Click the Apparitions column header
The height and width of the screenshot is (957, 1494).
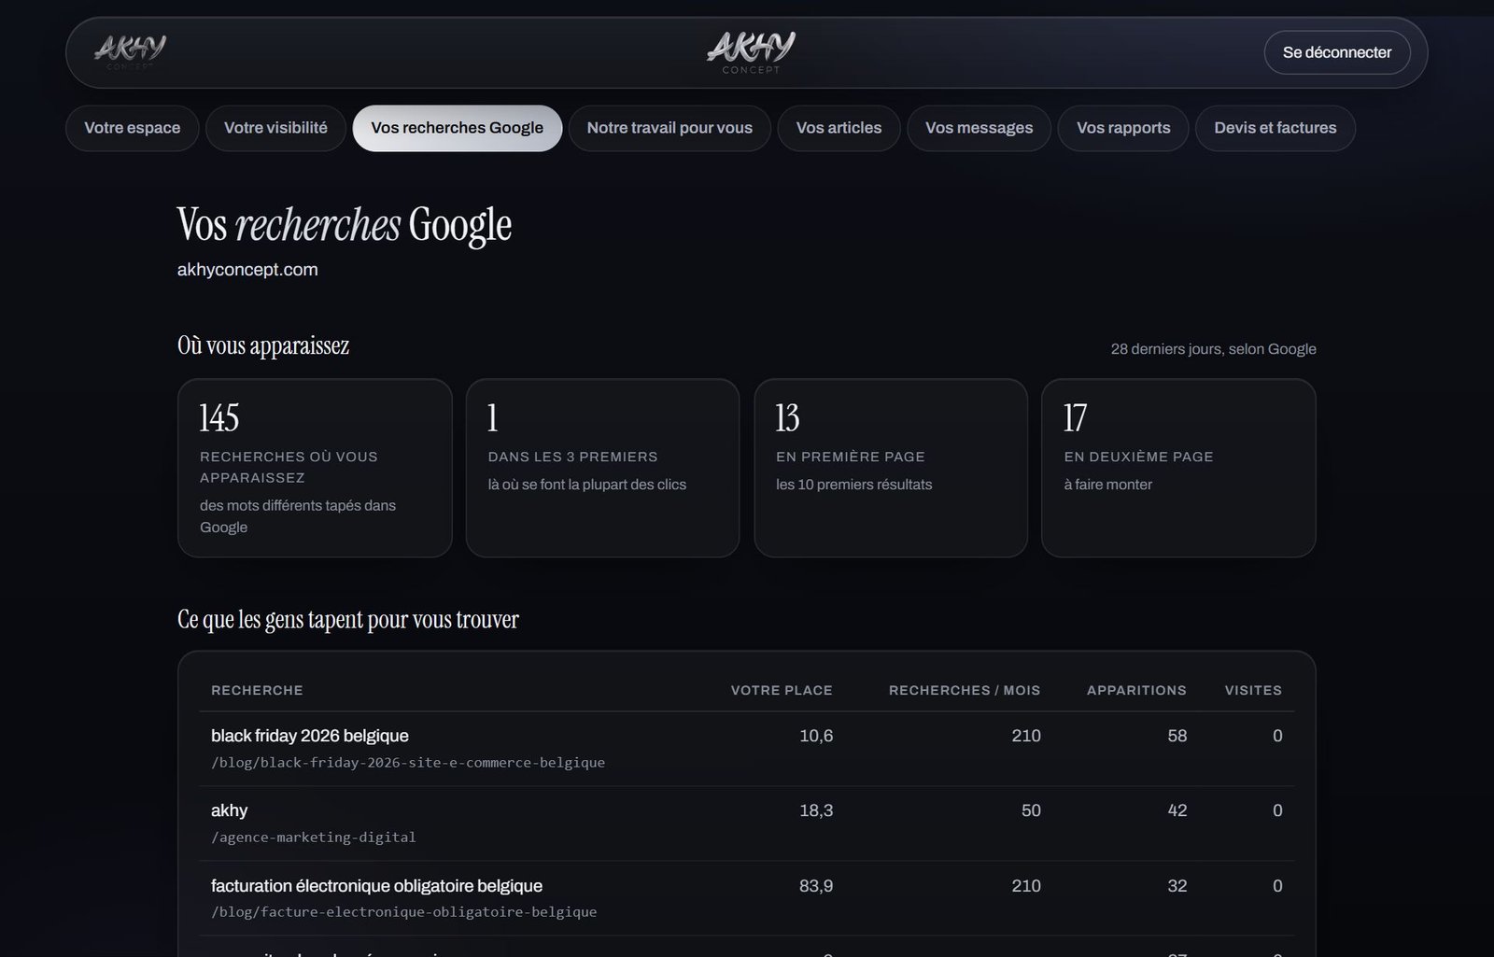(x=1136, y=690)
